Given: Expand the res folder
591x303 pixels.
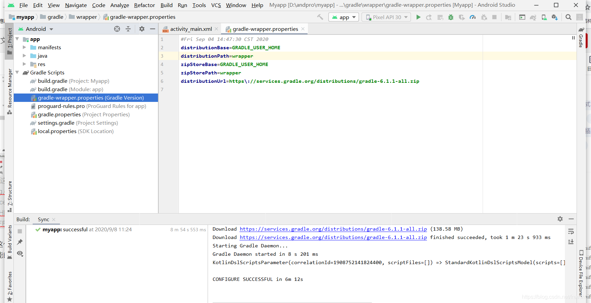Looking at the screenshot, I should (x=24, y=64).
